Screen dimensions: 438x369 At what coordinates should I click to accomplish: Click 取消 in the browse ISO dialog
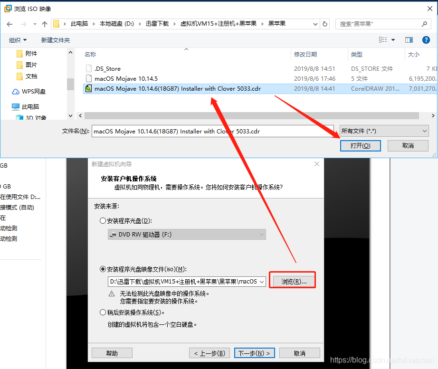408,145
